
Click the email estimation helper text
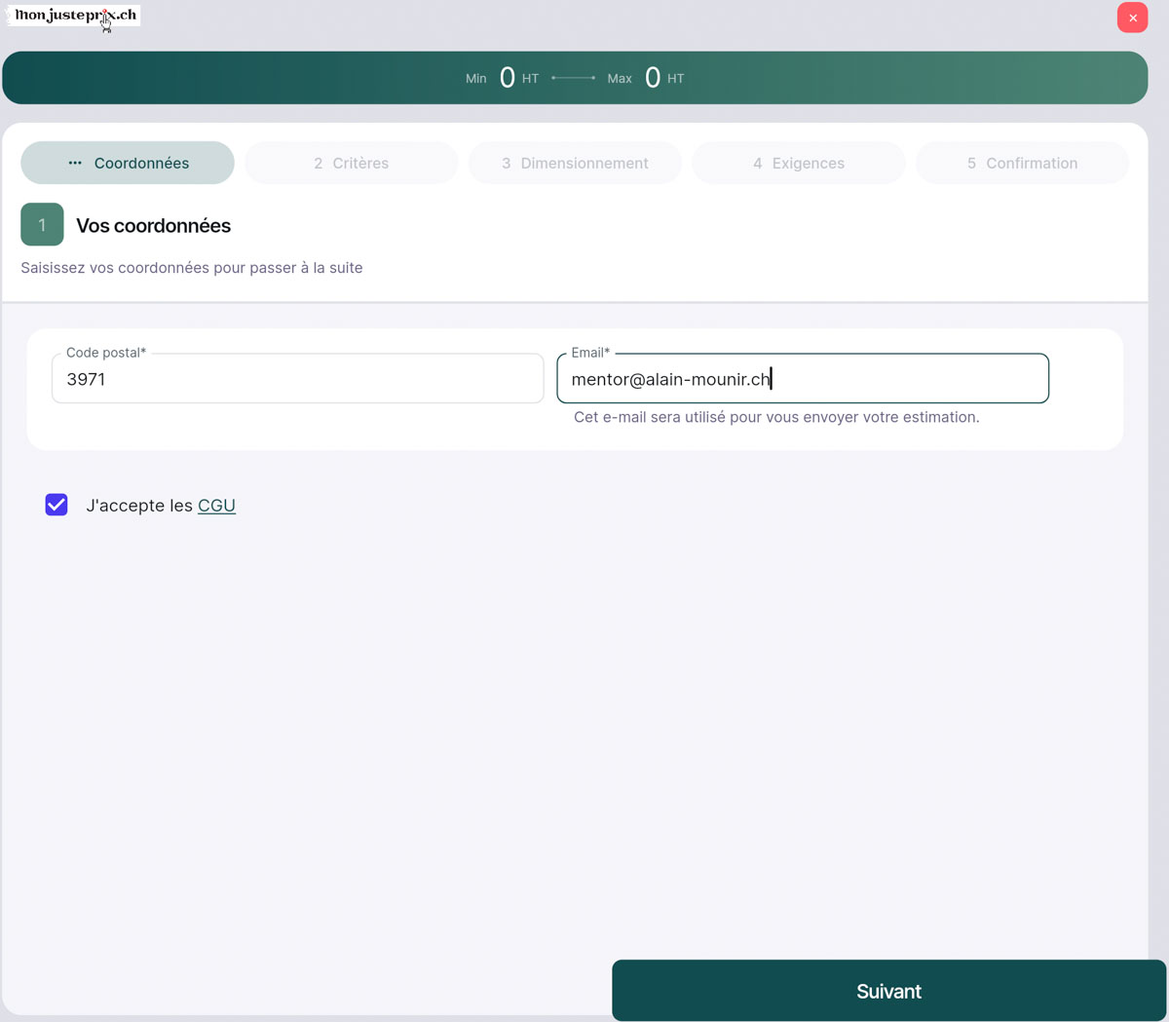click(776, 417)
